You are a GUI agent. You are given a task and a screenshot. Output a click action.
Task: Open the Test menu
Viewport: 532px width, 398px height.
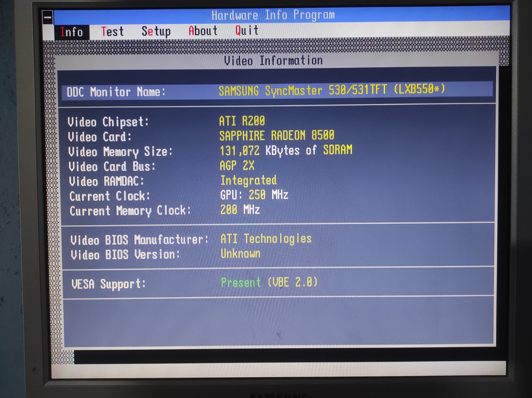point(112,32)
